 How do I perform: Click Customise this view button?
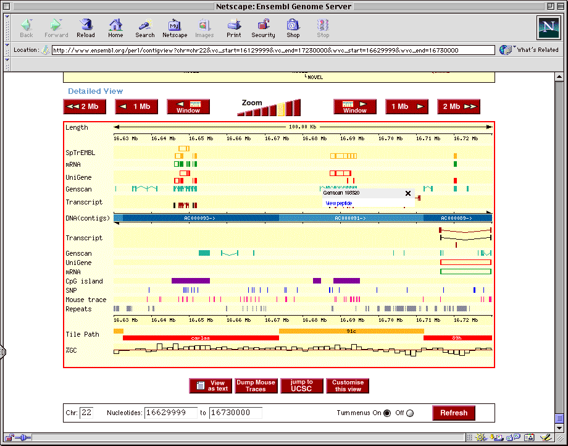[348, 386]
